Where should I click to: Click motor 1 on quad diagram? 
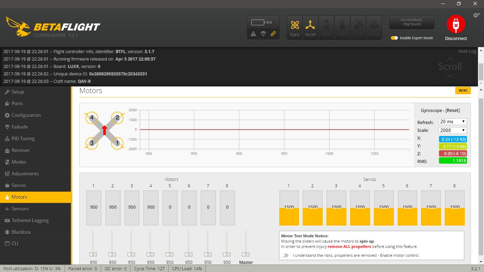coord(117,143)
